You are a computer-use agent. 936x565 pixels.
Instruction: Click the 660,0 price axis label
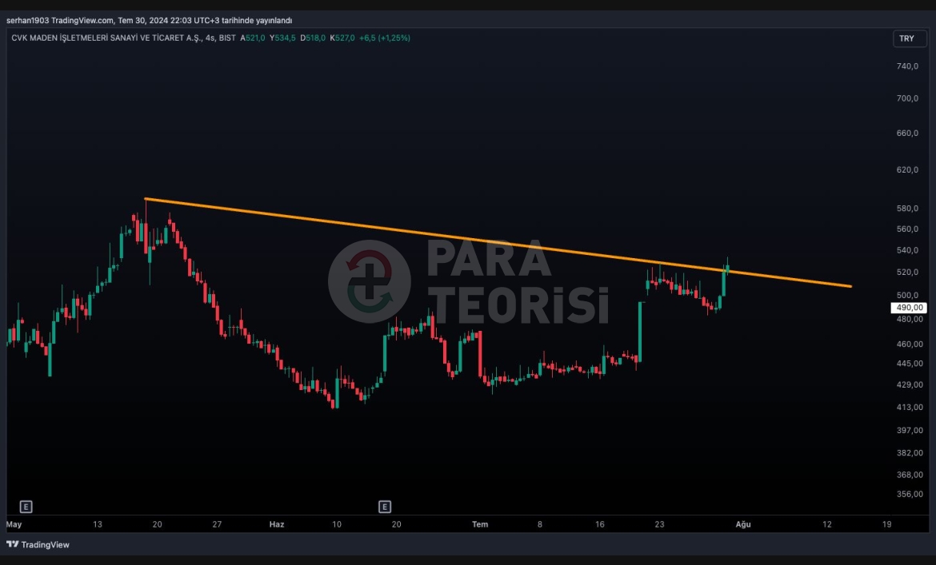pos(907,133)
